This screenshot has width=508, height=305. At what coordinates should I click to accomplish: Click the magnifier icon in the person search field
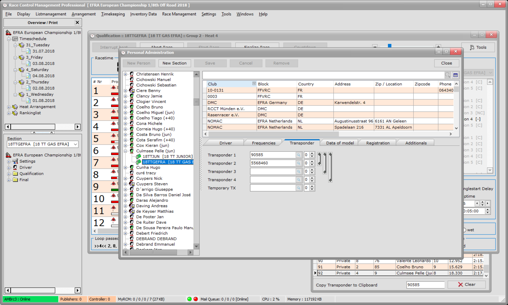pyautogui.click(x=448, y=75)
